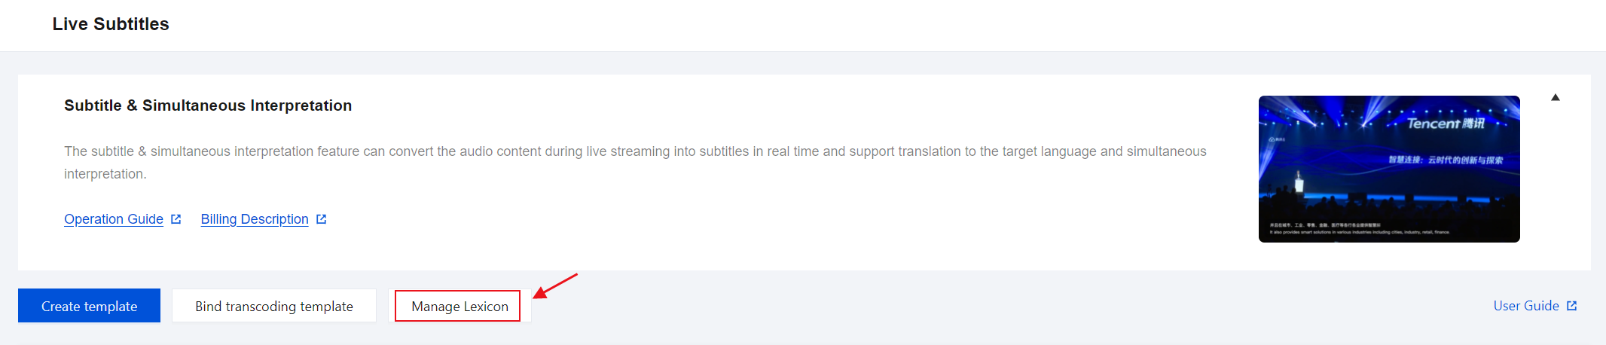Click the Subtitle & Simultaneous Interpretation heading
1606x345 pixels.
(x=208, y=105)
